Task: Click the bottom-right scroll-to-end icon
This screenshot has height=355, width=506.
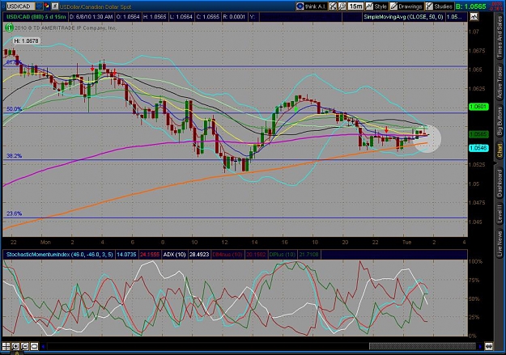Action: pyautogui.click(x=489, y=347)
